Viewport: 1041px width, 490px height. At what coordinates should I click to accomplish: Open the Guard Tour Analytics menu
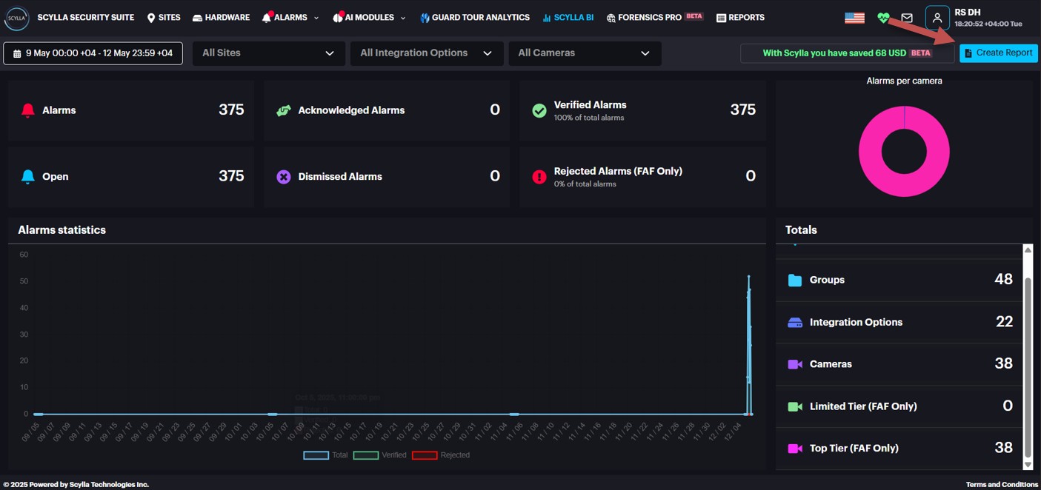coord(474,18)
